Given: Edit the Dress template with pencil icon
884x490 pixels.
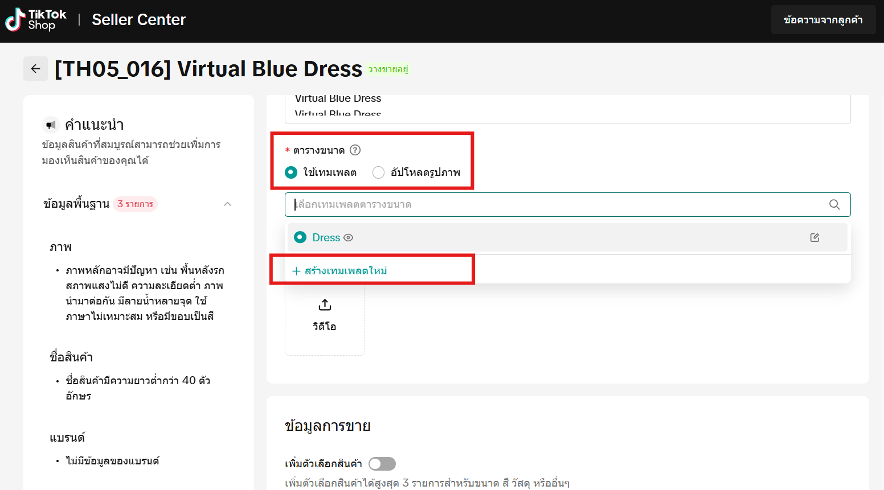Looking at the screenshot, I should tap(815, 238).
